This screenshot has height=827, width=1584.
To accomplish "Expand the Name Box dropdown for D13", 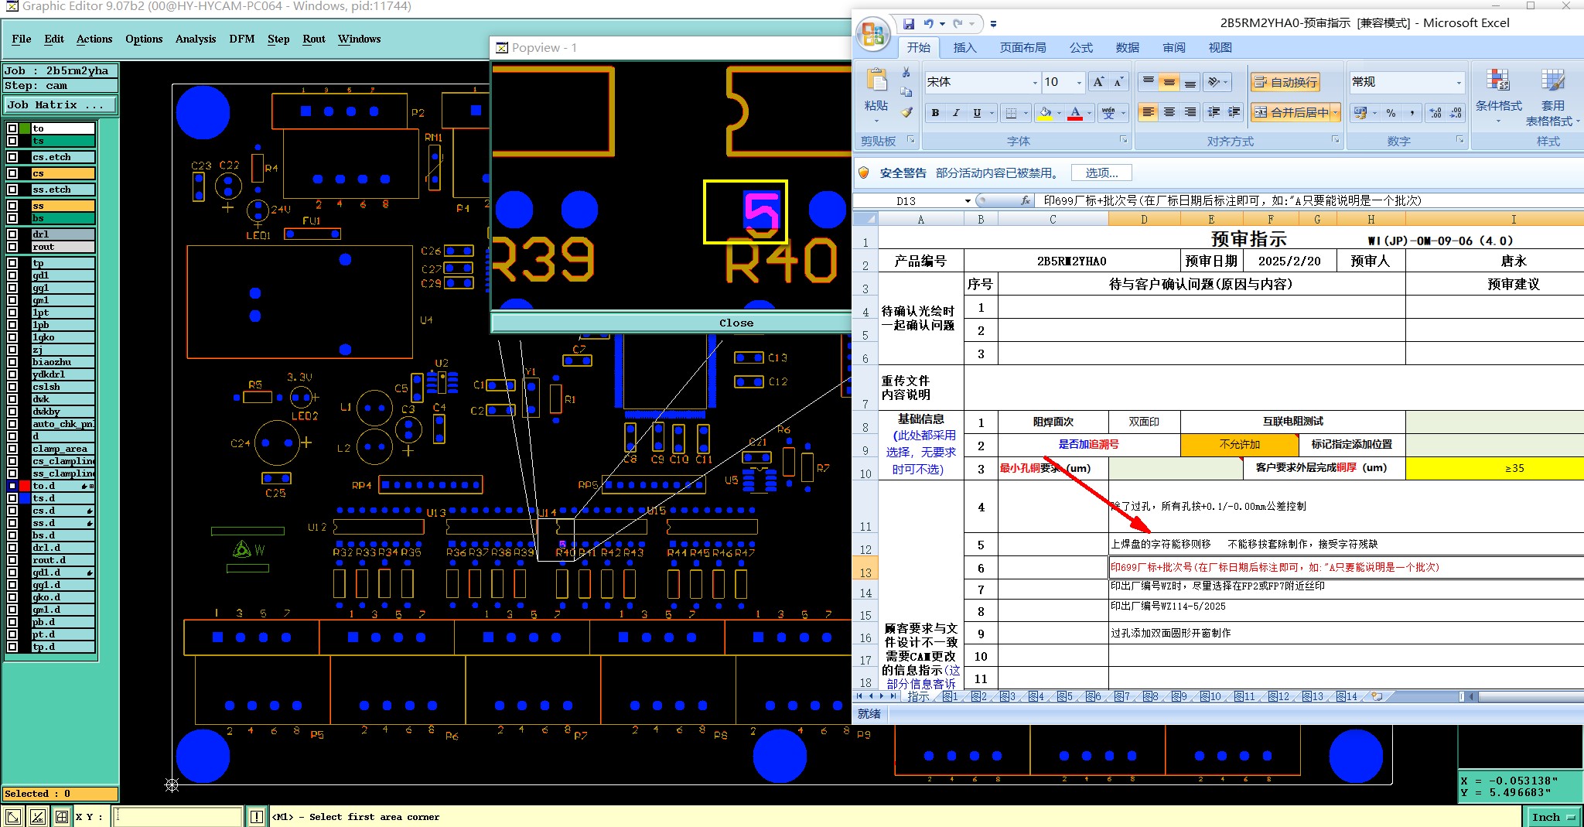I will point(968,201).
